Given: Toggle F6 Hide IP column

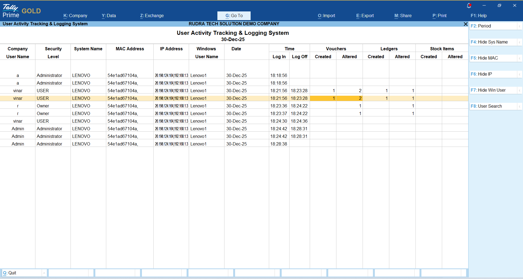Looking at the screenshot, I should pyautogui.click(x=485, y=74).
